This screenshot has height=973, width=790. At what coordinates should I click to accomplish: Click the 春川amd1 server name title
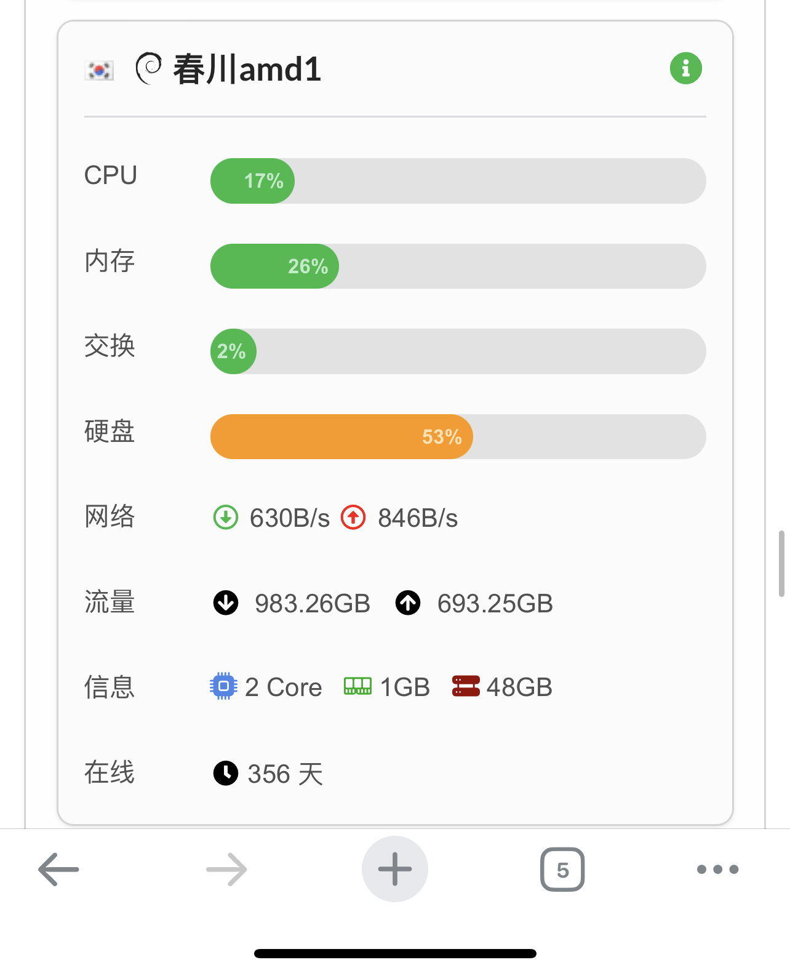(x=247, y=69)
